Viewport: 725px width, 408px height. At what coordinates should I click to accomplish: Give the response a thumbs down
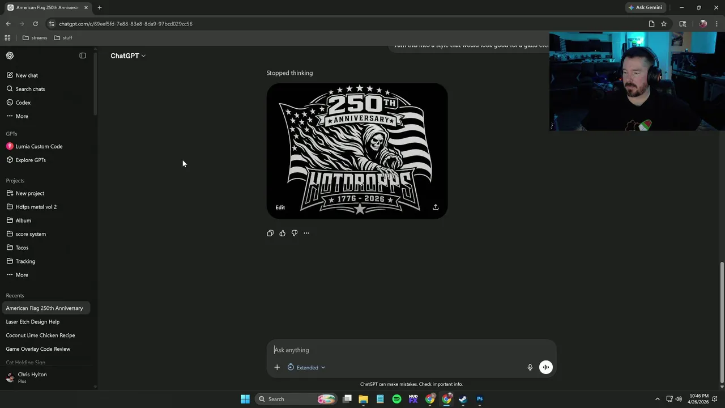295,233
